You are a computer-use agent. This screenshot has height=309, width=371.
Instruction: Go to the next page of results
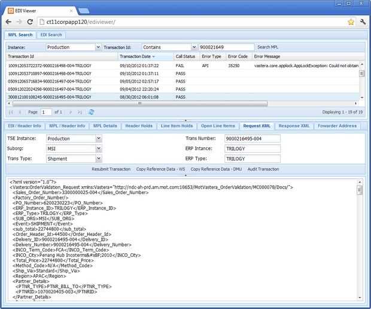tap(70, 112)
